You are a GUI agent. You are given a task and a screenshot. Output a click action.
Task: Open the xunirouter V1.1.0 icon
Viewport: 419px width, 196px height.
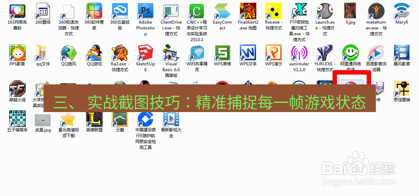point(299,52)
